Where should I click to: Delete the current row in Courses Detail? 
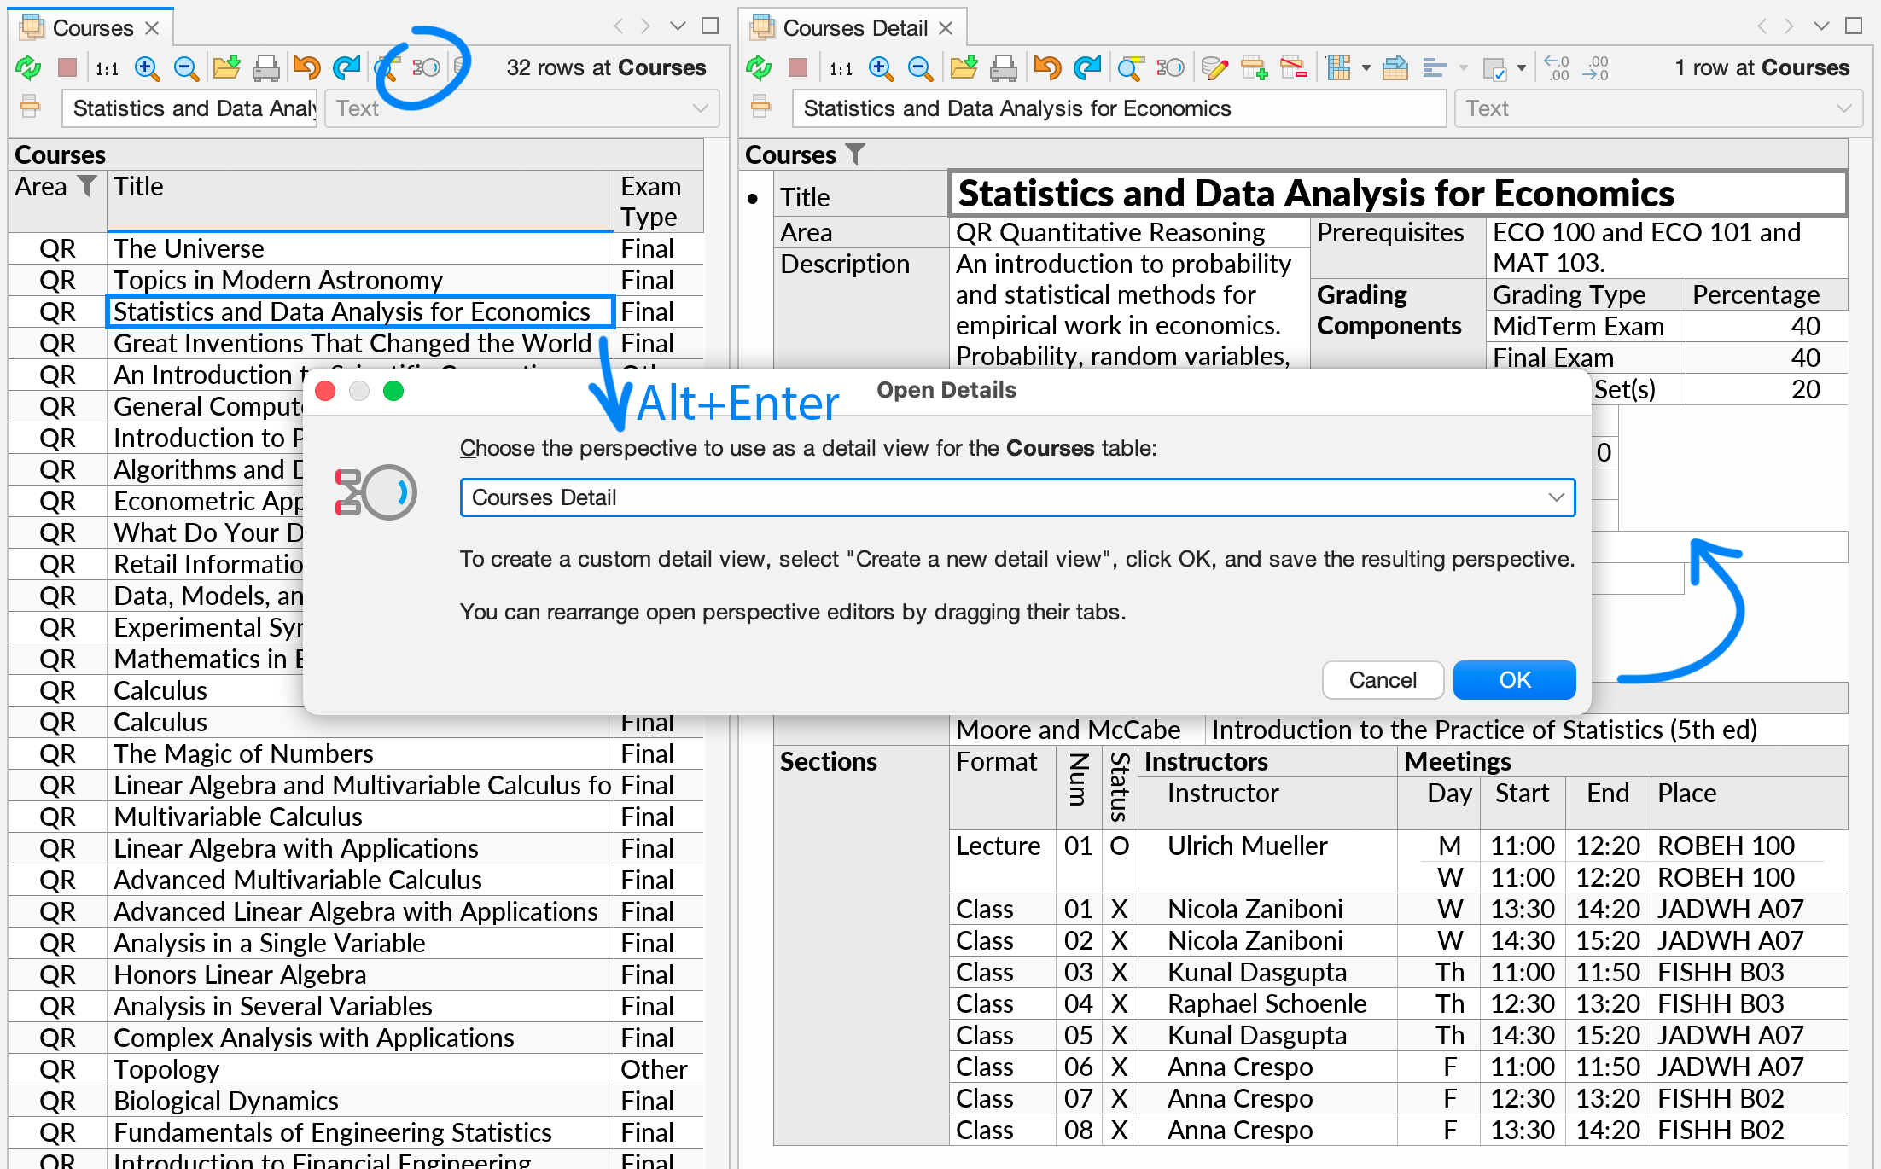pyautogui.click(x=1295, y=67)
